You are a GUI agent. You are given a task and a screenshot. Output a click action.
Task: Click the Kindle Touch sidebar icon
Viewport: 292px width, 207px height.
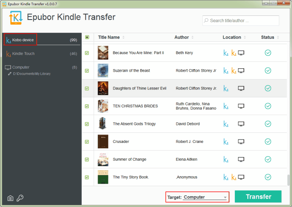(x=9, y=54)
